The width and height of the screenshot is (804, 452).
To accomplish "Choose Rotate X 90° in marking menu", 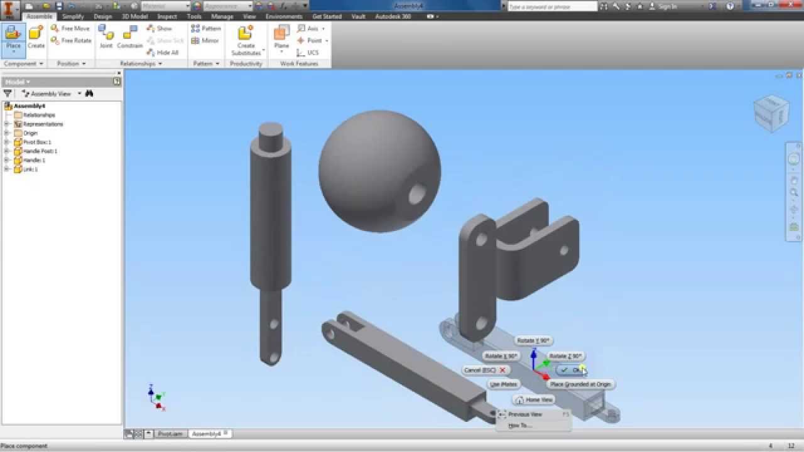I will (501, 356).
